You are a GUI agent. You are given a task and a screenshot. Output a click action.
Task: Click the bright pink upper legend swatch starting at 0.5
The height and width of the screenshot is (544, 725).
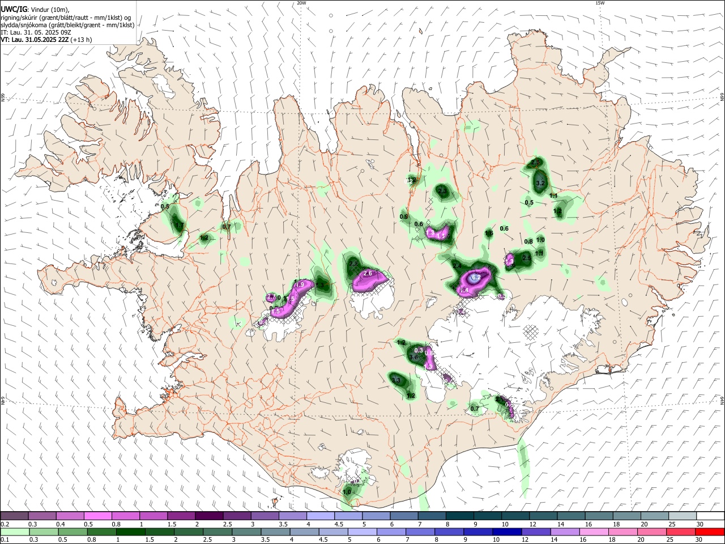[99, 516]
